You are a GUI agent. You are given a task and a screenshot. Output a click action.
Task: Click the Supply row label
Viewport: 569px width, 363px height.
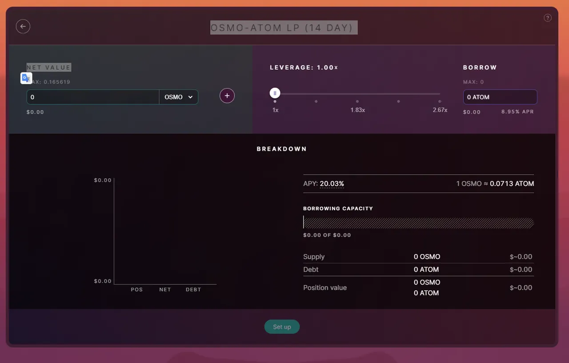pos(314,257)
